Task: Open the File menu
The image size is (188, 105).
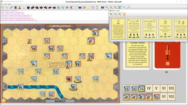Action: 2,4
